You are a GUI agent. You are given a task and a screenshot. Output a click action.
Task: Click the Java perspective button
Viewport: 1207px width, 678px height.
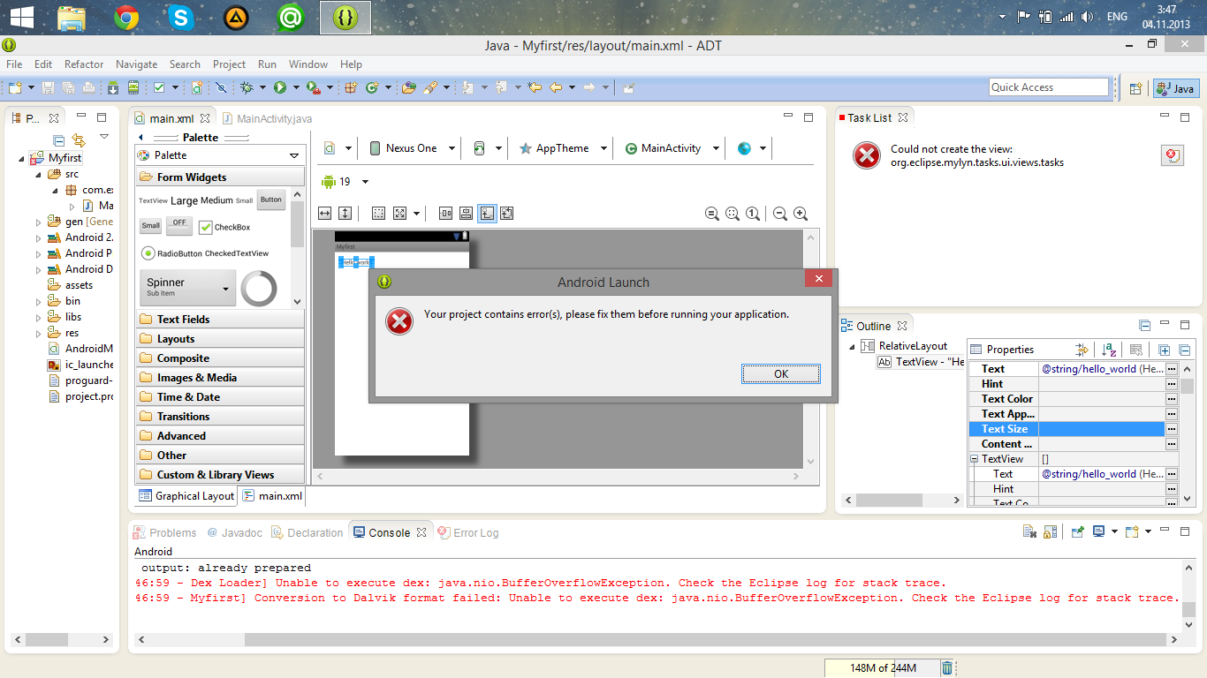[x=1175, y=88]
